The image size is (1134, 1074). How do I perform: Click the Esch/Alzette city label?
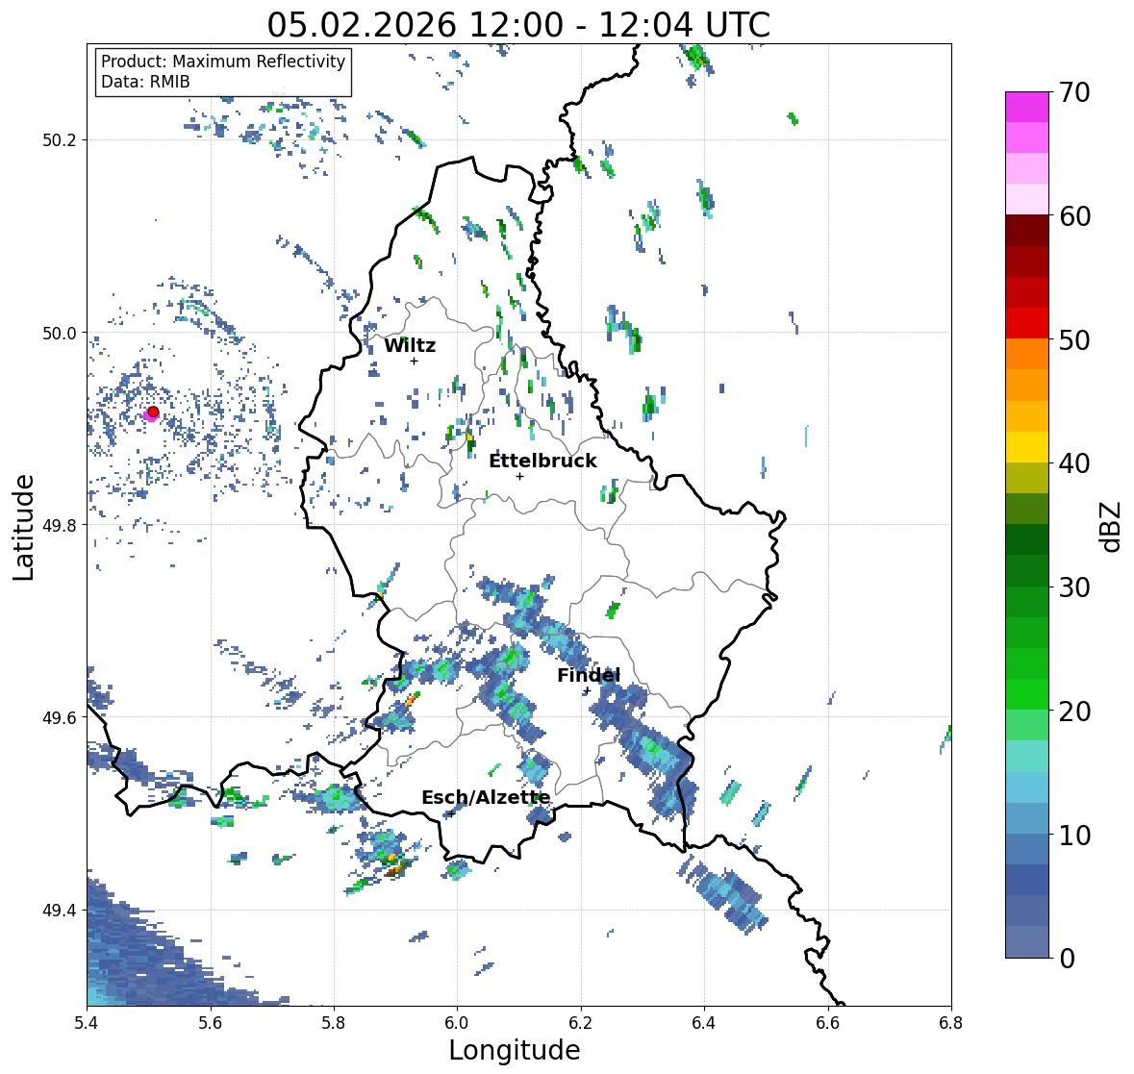pyautogui.click(x=486, y=798)
